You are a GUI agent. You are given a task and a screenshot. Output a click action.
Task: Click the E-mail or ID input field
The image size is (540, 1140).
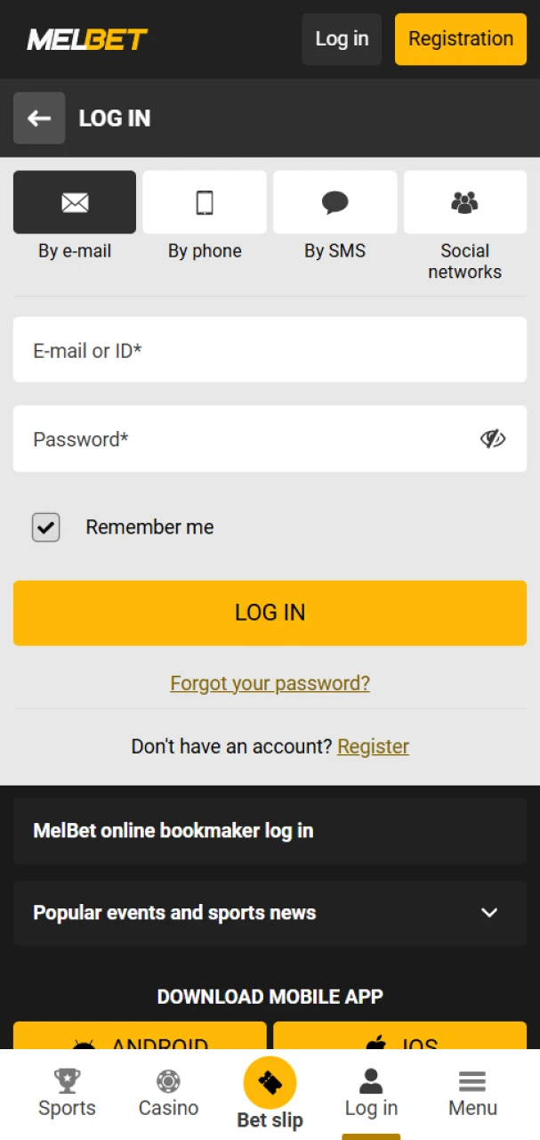(270, 349)
